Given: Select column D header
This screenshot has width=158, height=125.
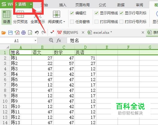Looking at the screenshot, I should [86, 47].
